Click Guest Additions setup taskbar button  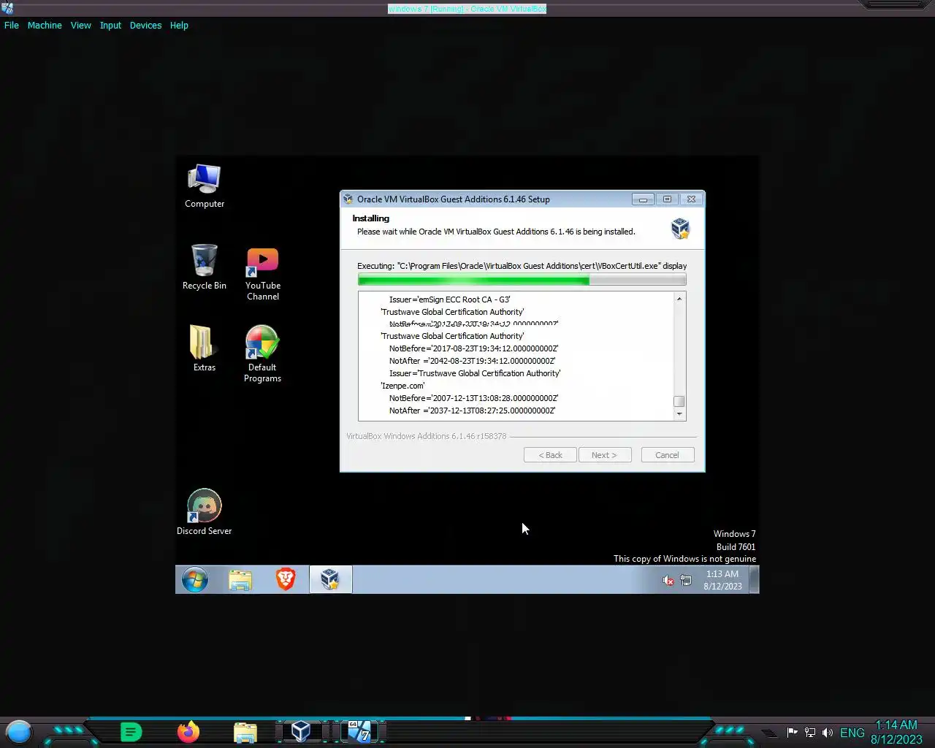coord(330,580)
